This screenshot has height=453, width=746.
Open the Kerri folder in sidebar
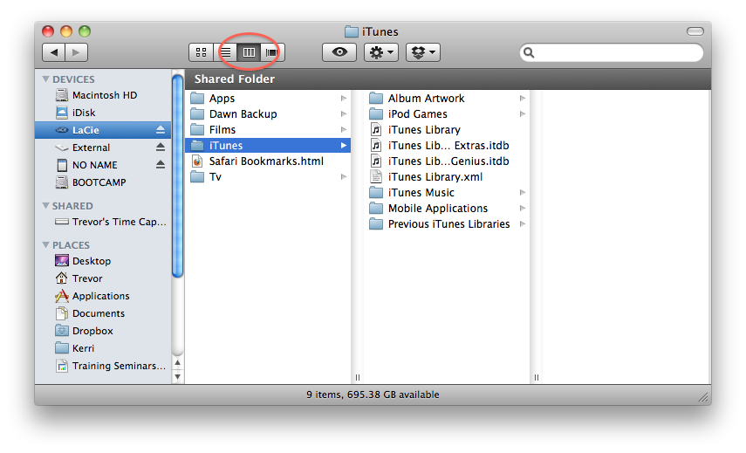tap(103, 348)
